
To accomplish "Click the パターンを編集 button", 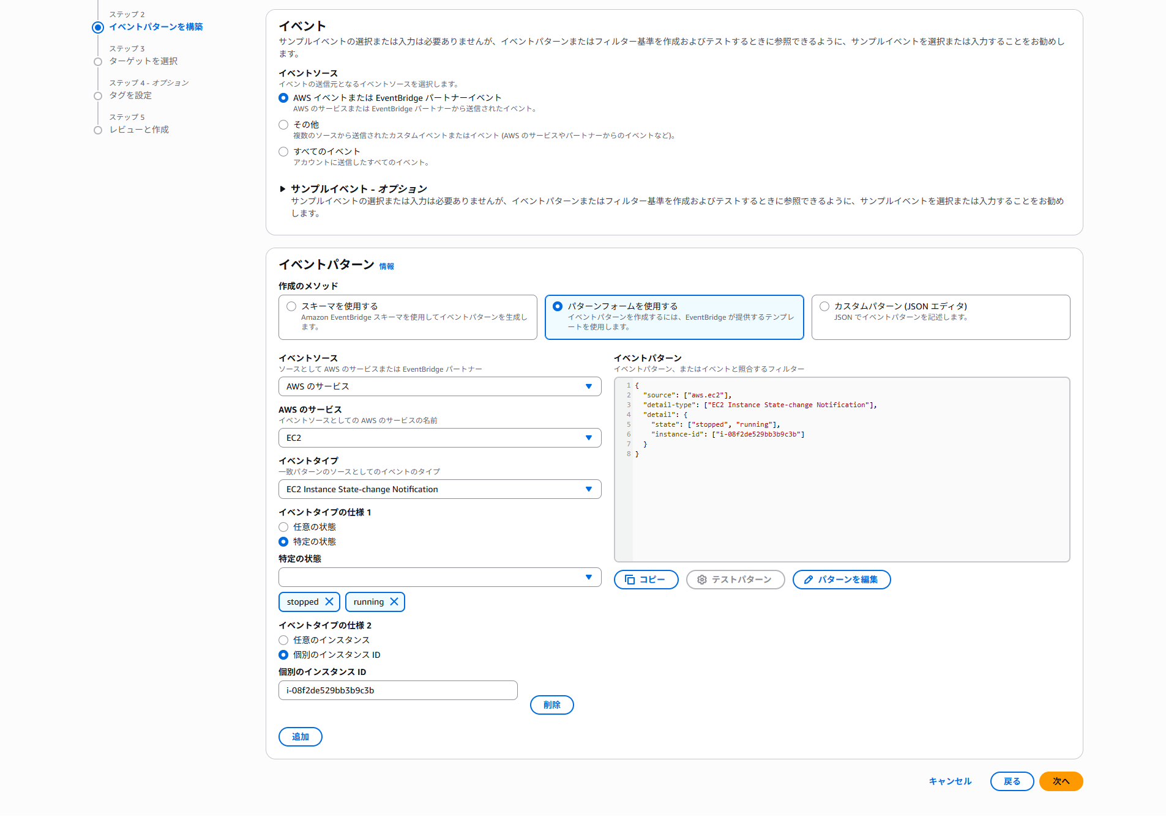I will (x=842, y=580).
